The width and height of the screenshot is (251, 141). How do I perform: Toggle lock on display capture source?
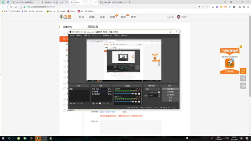pos(111,94)
